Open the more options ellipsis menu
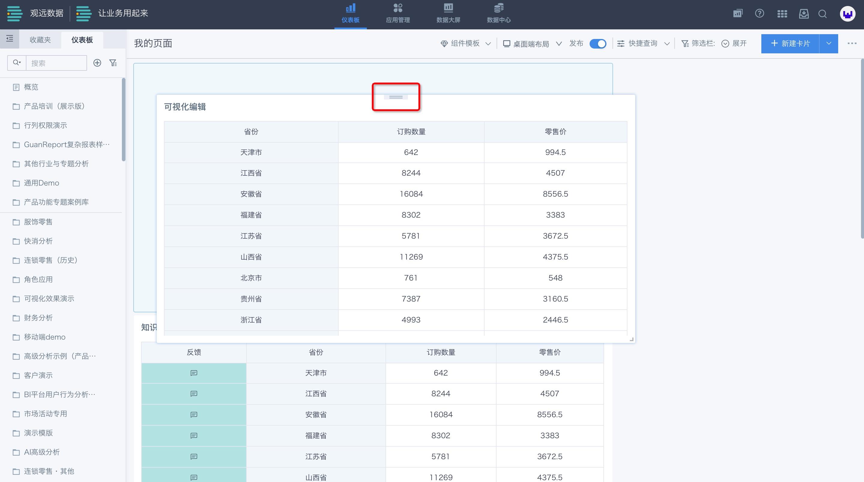This screenshot has height=482, width=864. click(x=852, y=43)
